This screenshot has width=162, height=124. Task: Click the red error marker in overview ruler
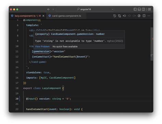(x=152, y=39)
